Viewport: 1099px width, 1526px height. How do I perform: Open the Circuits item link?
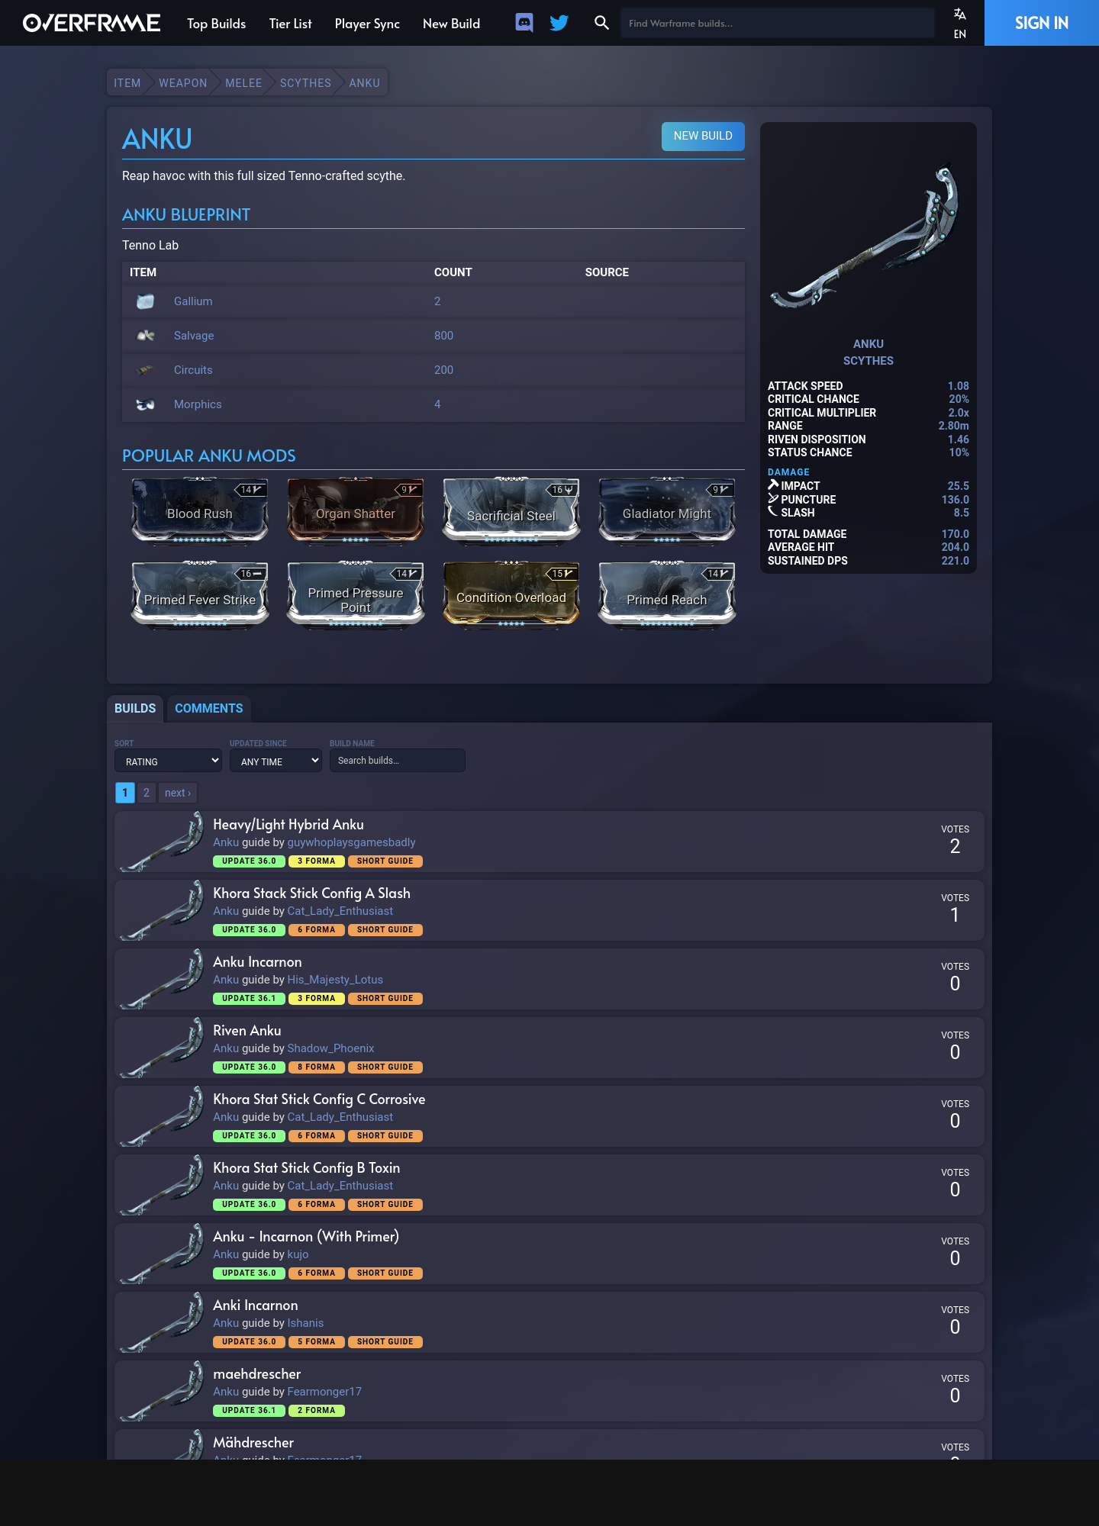193,370
